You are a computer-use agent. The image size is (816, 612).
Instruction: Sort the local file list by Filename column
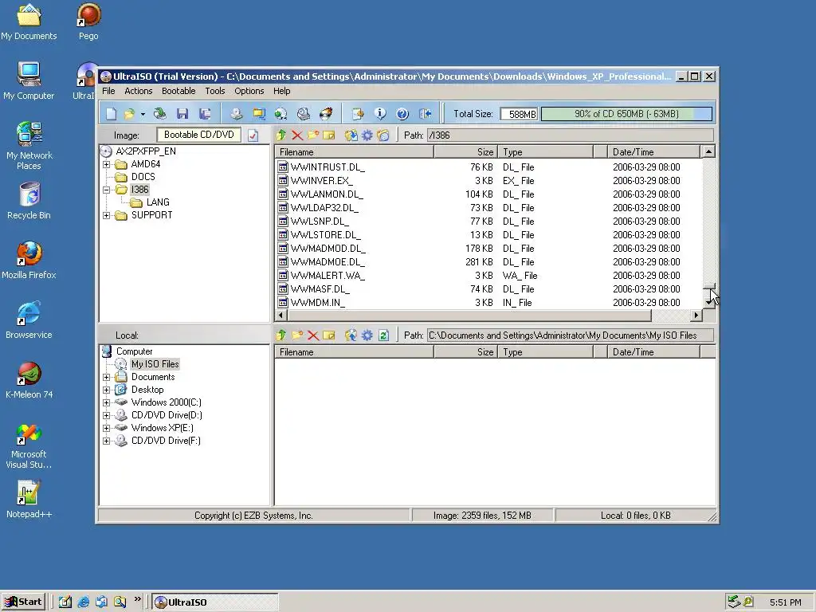tap(354, 352)
